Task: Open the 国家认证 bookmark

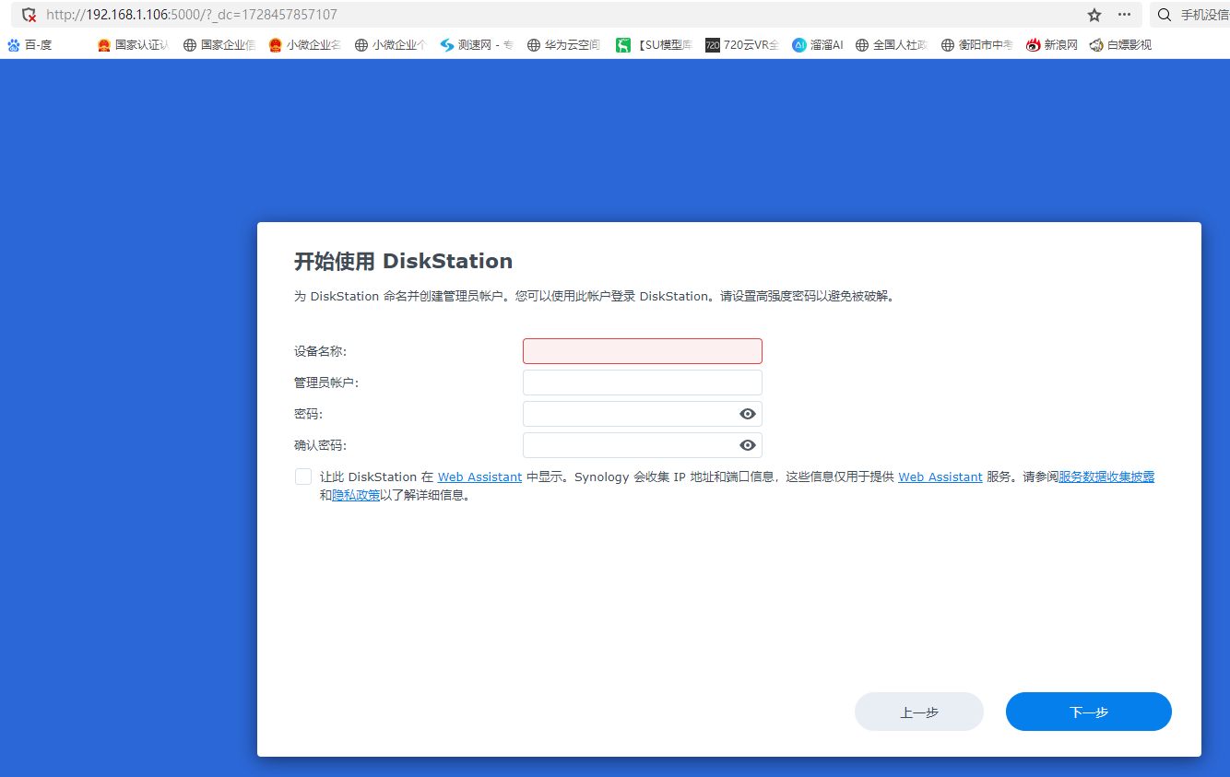Action: point(133,44)
